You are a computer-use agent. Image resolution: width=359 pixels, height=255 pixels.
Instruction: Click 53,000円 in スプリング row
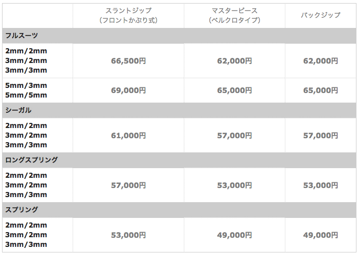click(x=128, y=235)
